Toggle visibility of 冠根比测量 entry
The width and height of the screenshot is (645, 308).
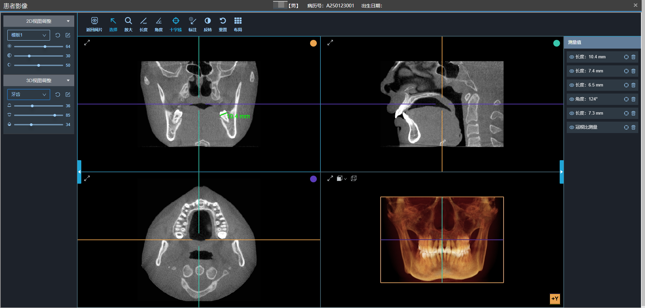click(571, 127)
